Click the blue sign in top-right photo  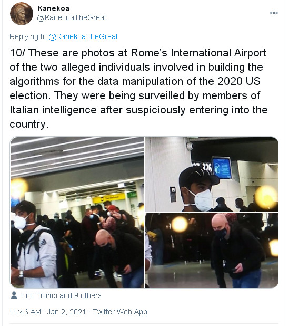click(222, 168)
